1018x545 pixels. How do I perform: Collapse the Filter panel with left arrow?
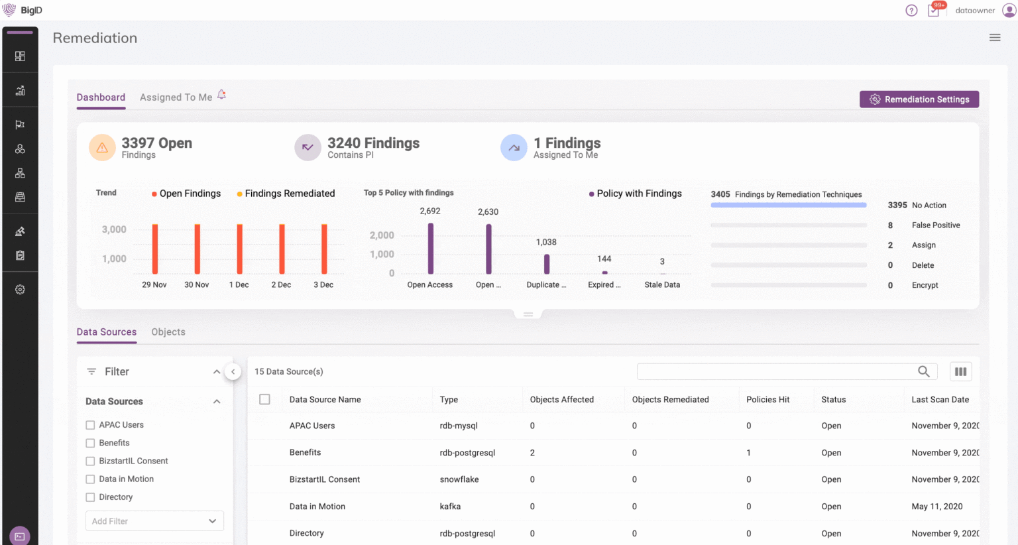click(233, 372)
